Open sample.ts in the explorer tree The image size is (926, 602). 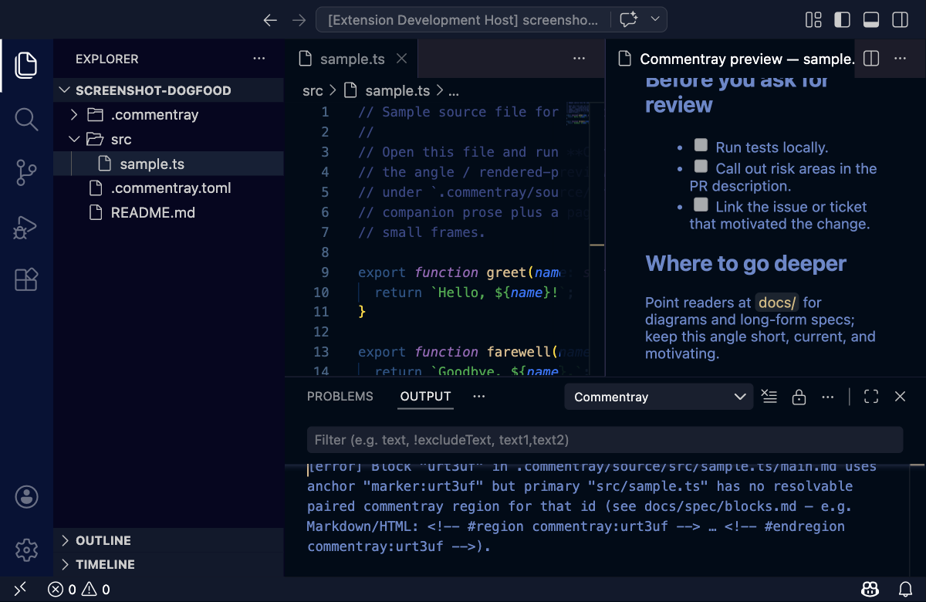pyautogui.click(x=169, y=164)
